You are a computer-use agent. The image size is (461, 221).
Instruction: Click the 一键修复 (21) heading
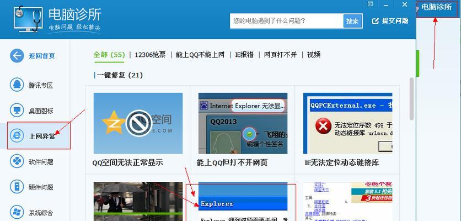120,75
